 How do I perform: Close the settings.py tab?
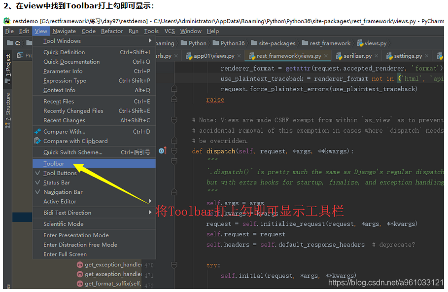(x=427, y=56)
